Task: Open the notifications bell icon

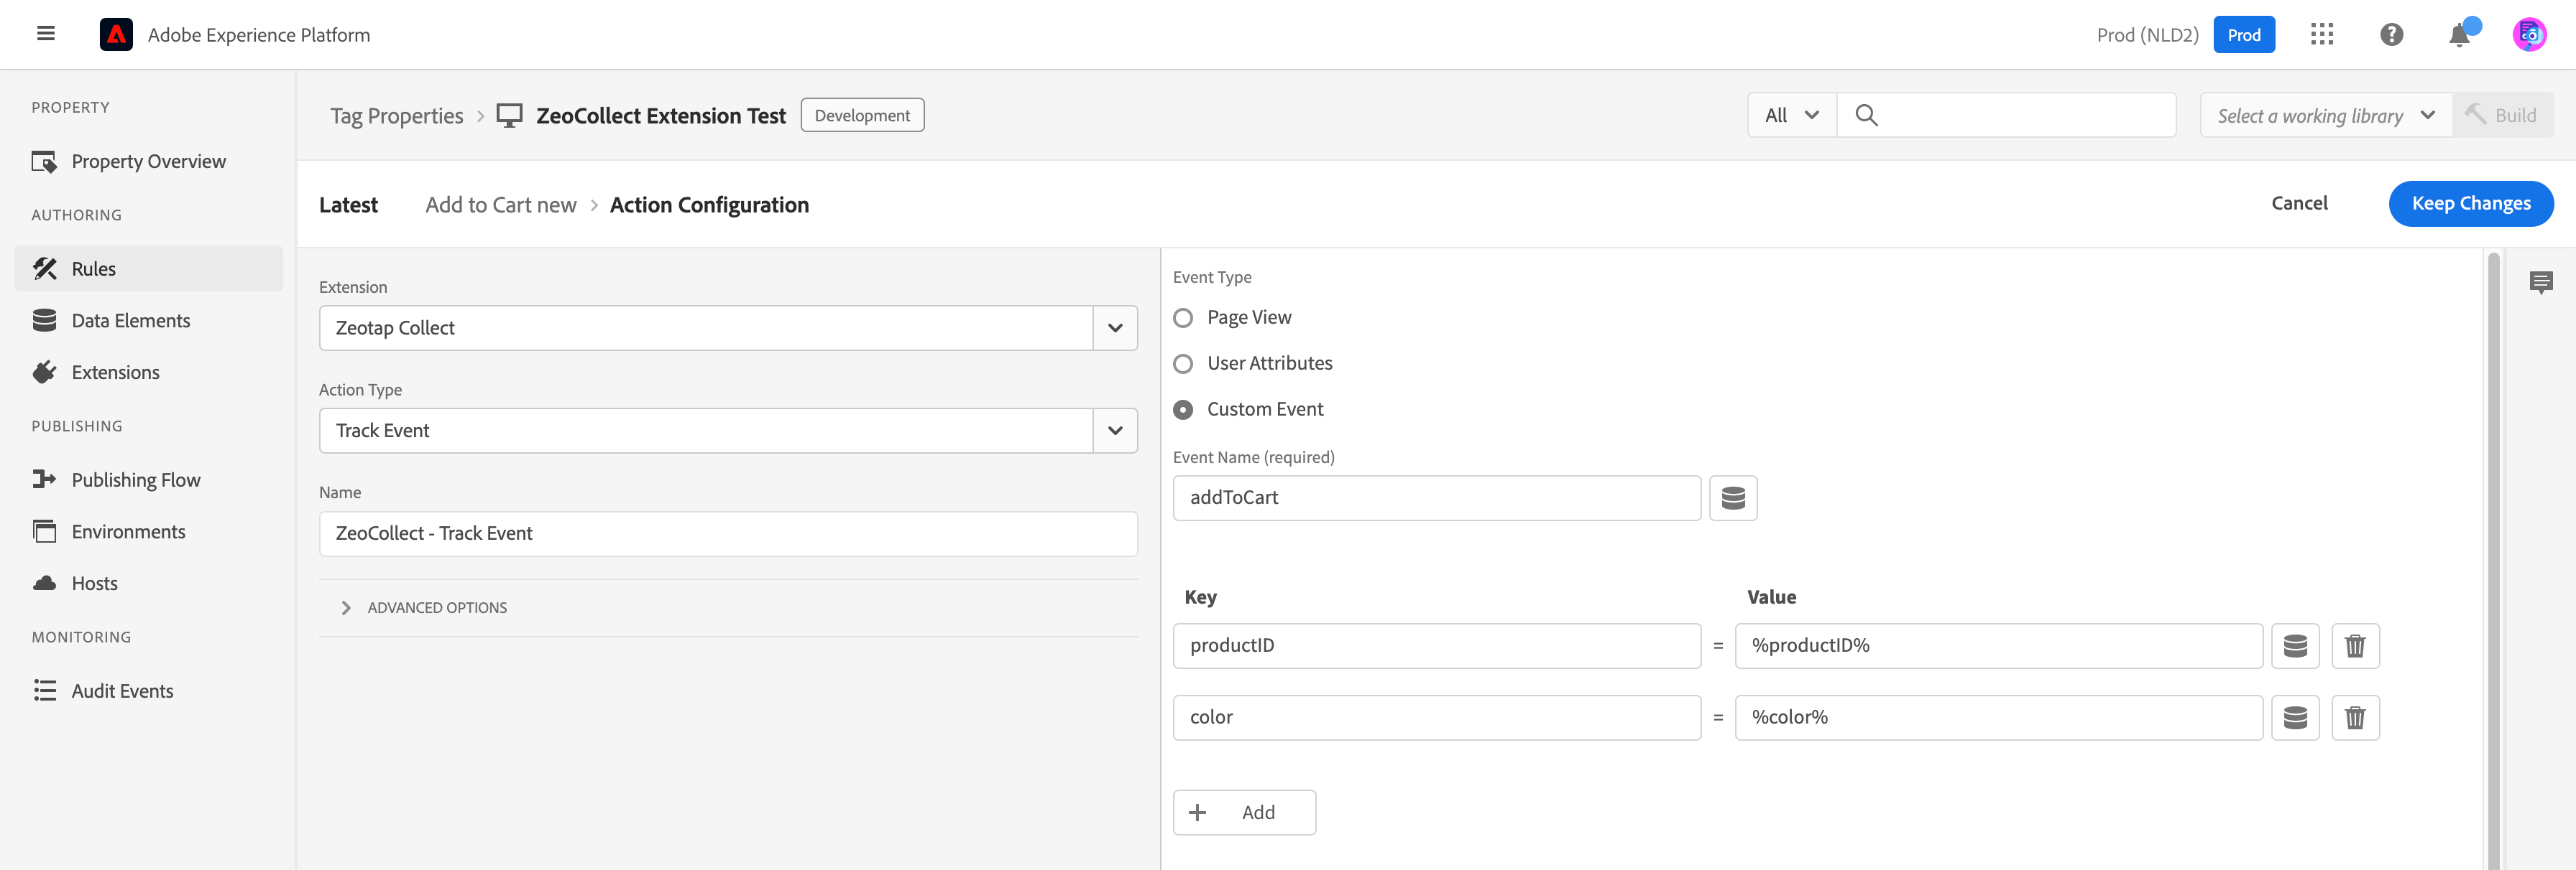Action: tap(2459, 36)
